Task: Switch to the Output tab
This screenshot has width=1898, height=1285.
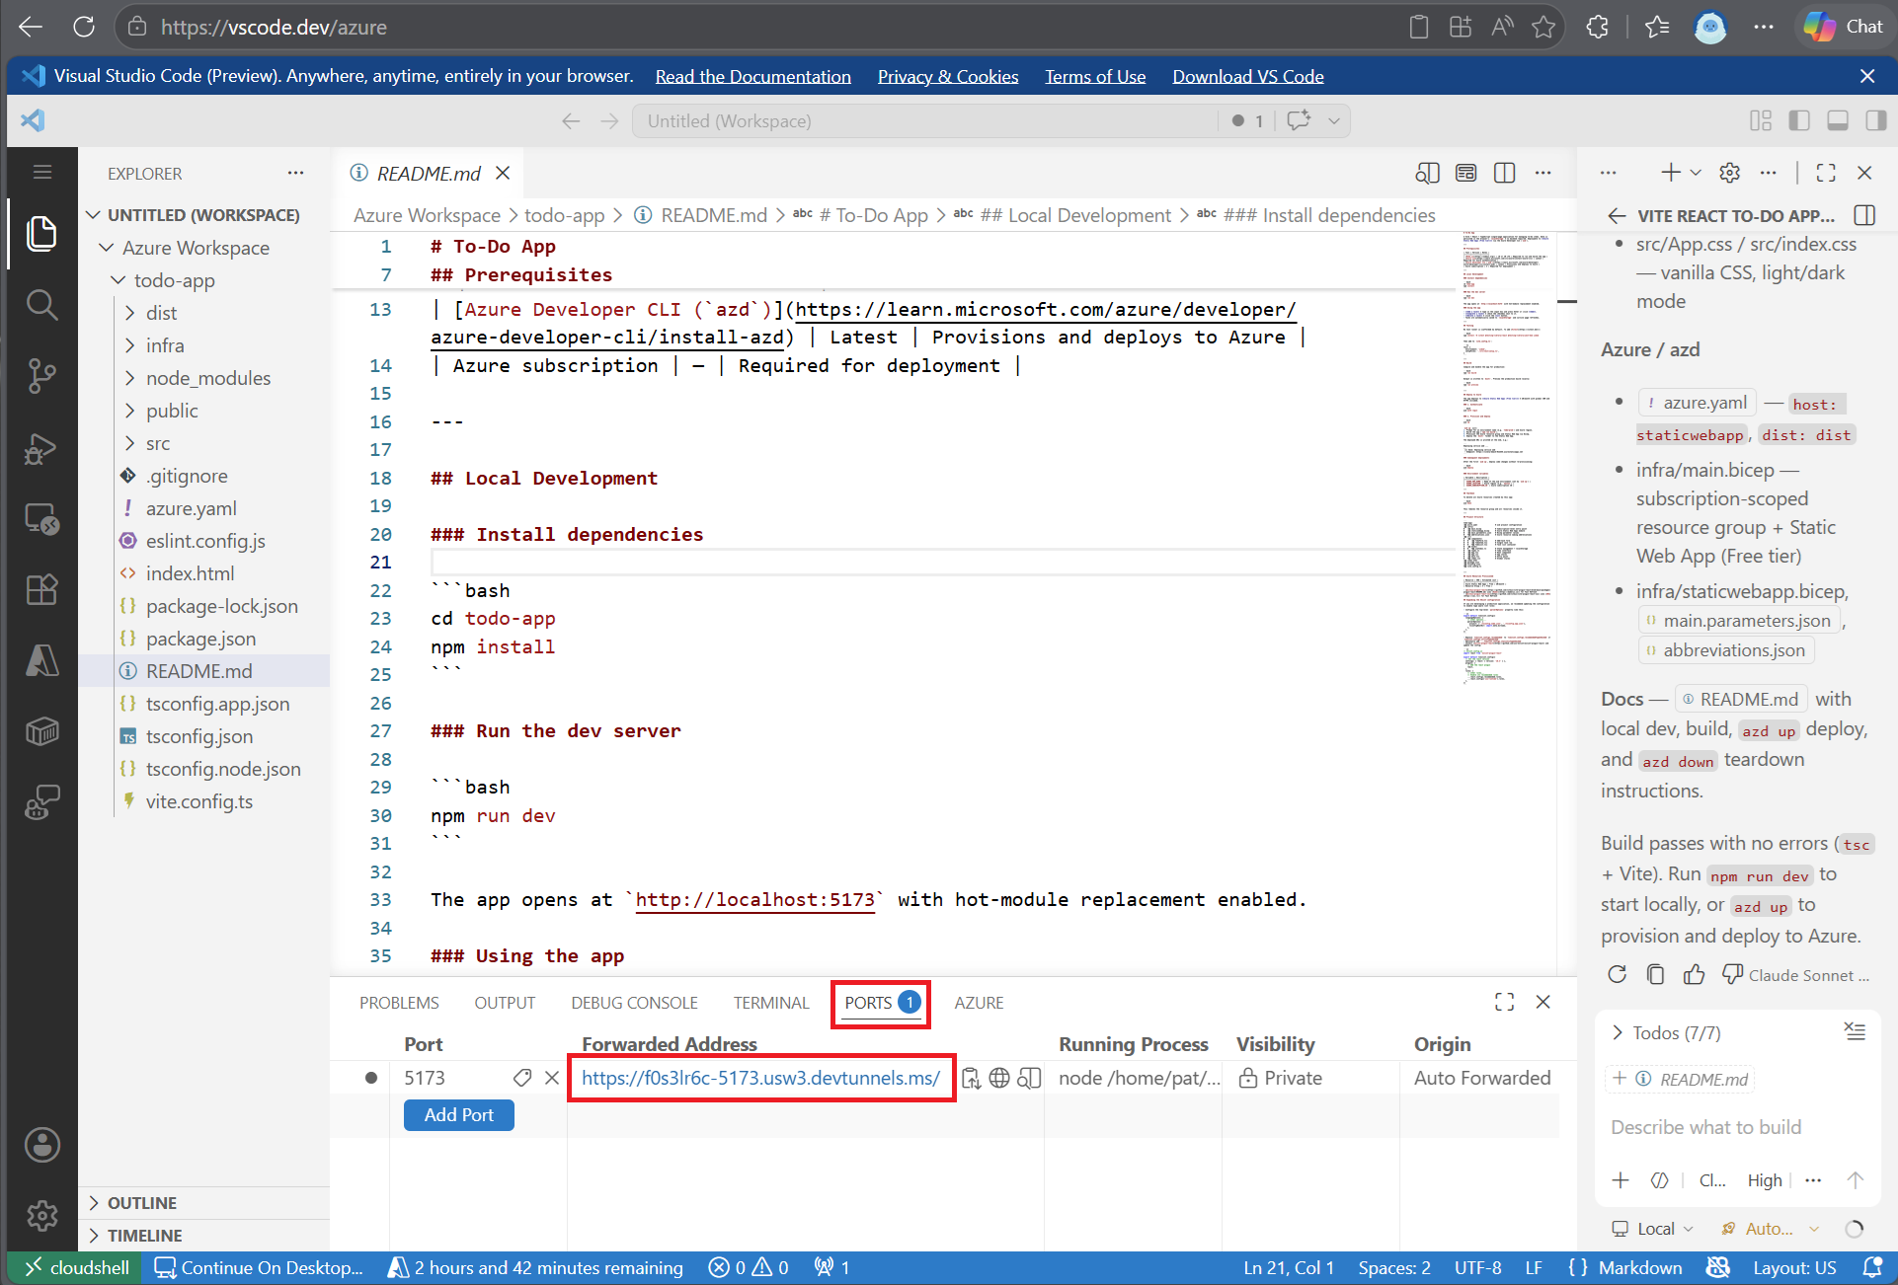Action: click(505, 1003)
